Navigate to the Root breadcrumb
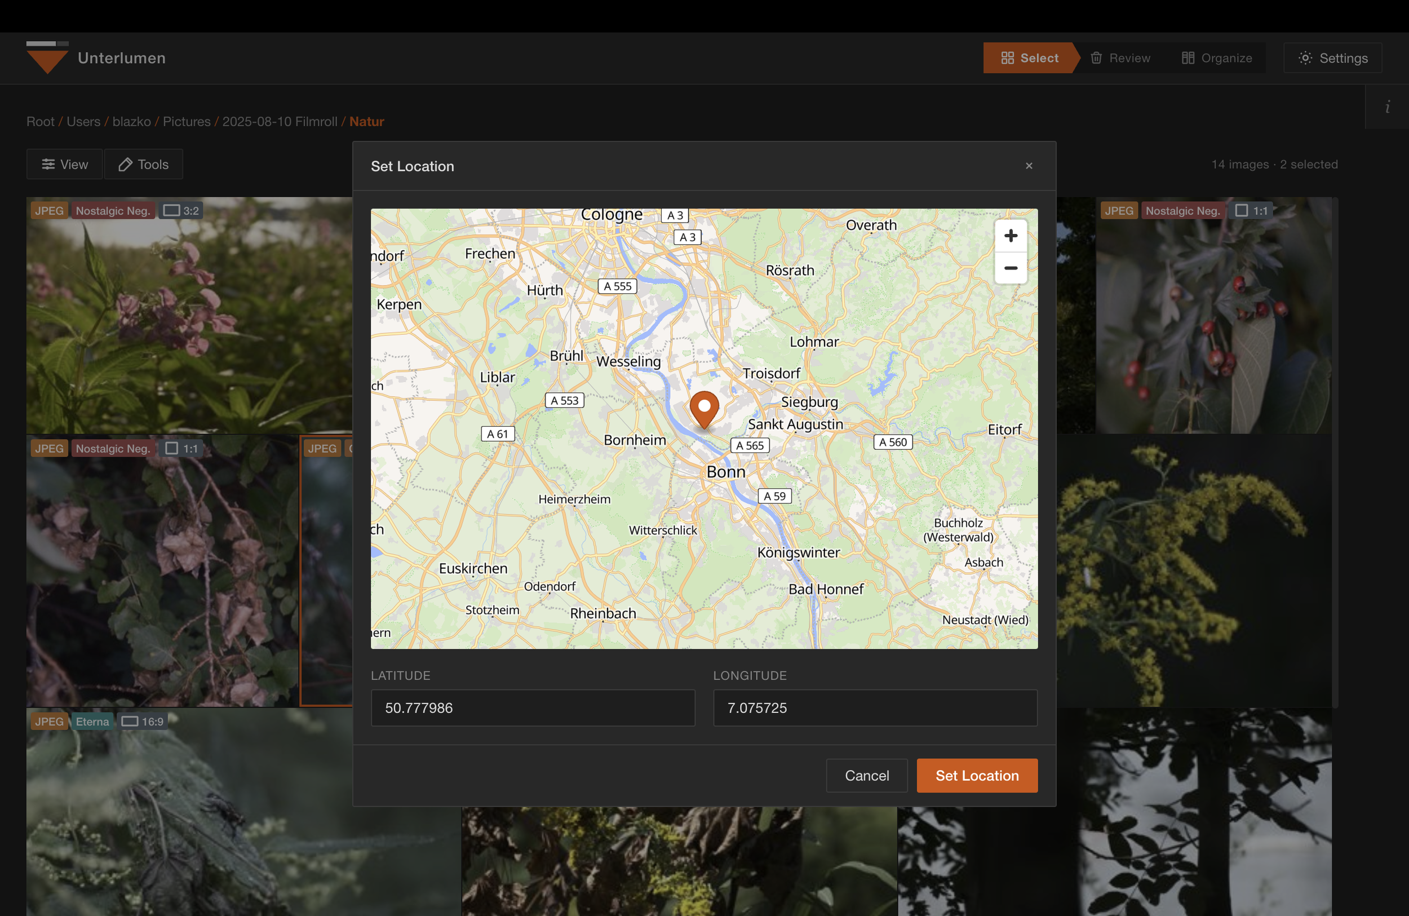 click(x=40, y=121)
